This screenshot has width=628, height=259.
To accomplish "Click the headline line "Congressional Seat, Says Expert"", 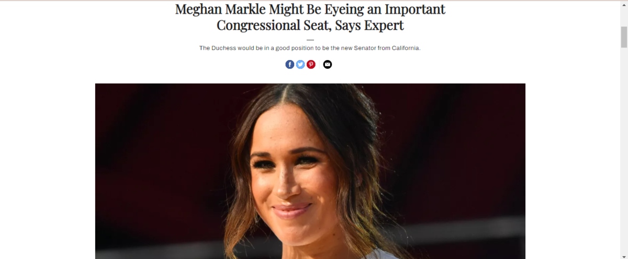I will pos(310,25).
